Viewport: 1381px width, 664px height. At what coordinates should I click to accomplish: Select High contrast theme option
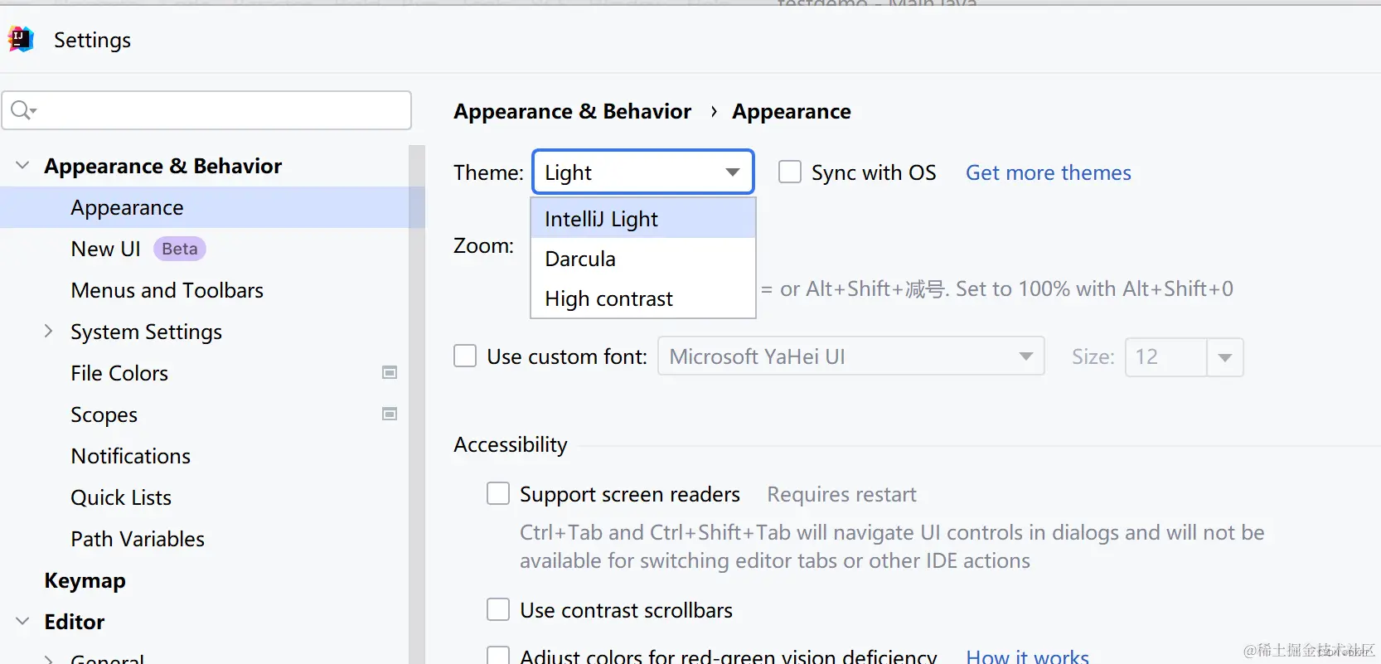(608, 298)
